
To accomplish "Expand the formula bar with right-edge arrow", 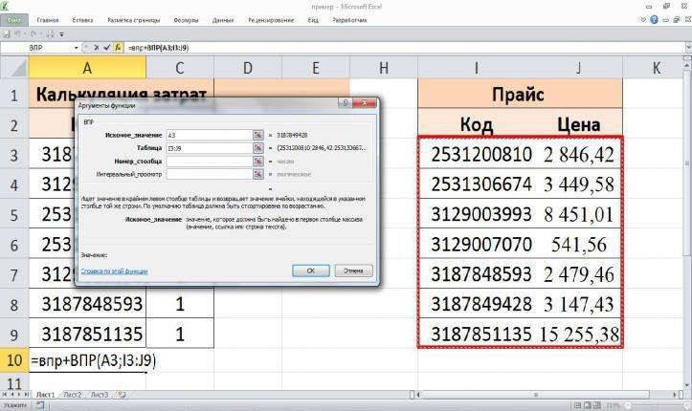I will click(x=688, y=47).
